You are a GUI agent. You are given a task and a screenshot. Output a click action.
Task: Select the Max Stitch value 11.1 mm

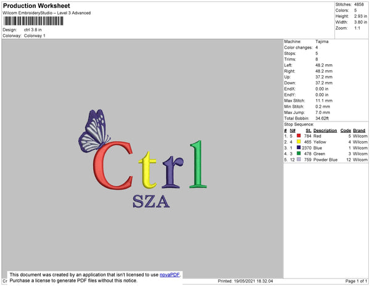(x=324, y=100)
